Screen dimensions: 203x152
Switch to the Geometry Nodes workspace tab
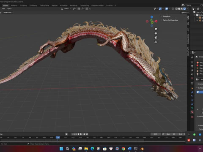97,5
